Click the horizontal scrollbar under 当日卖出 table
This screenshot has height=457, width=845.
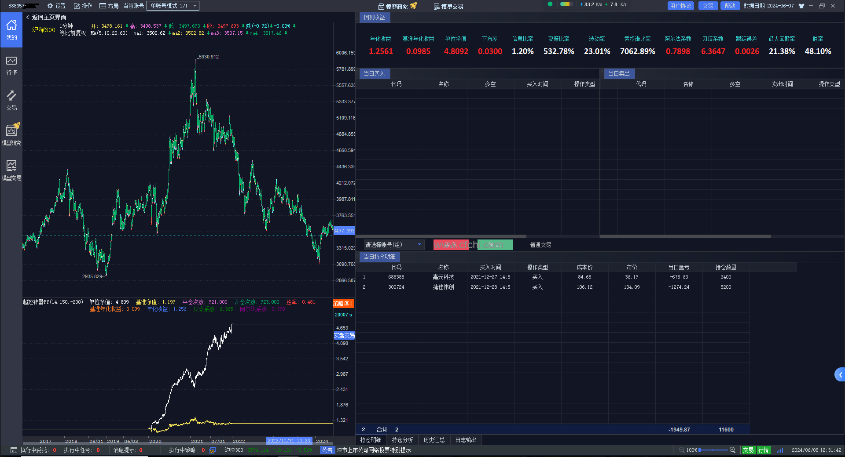tap(686, 236)
